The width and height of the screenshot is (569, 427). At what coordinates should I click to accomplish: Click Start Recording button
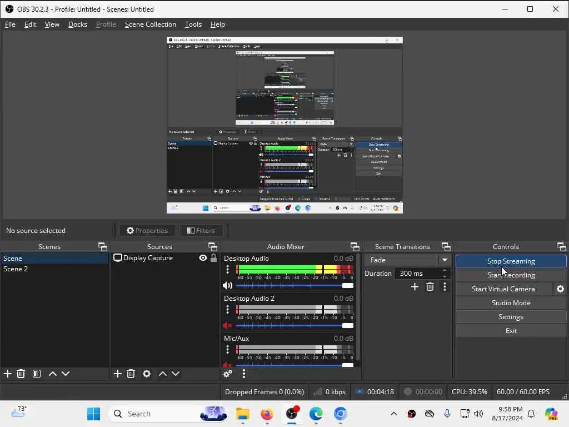point(511,275)
